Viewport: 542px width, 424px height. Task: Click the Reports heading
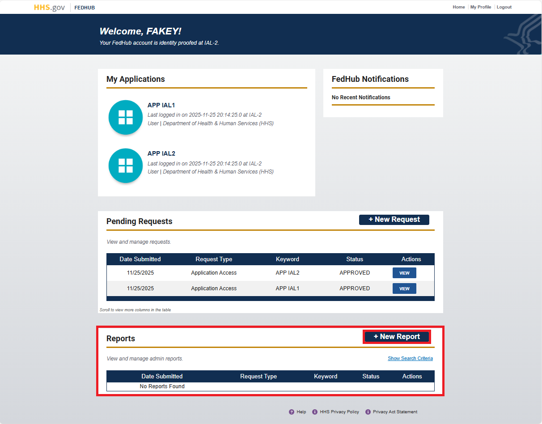121,339
